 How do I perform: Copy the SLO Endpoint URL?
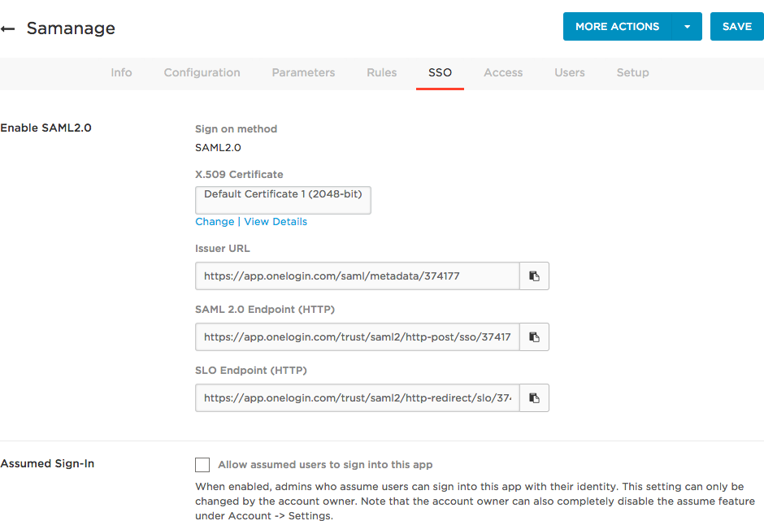(534, 398)
